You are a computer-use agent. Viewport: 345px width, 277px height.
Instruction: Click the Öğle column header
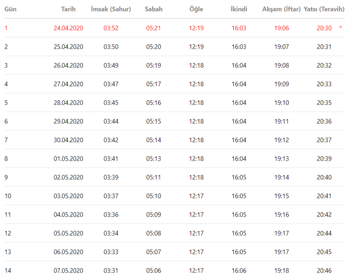click(x=196, y=9)
